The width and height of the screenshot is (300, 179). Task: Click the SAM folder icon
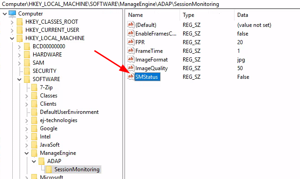pos(27,63)
